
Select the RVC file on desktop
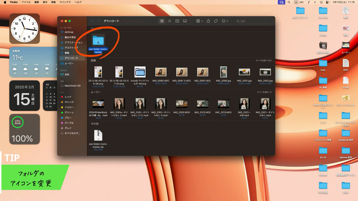(346, 63)
